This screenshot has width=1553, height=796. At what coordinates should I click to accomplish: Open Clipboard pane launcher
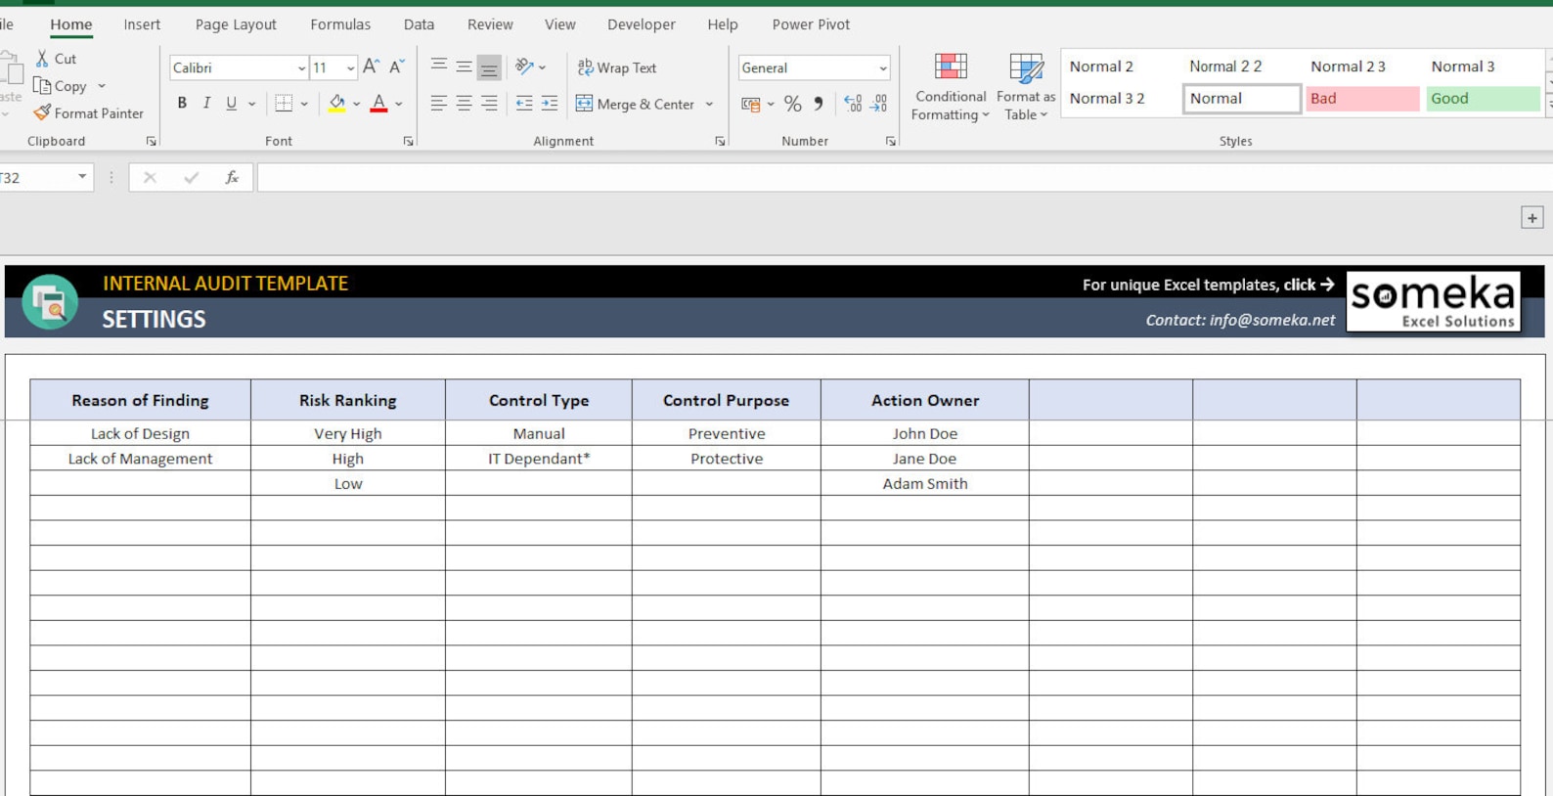[151, 142]
